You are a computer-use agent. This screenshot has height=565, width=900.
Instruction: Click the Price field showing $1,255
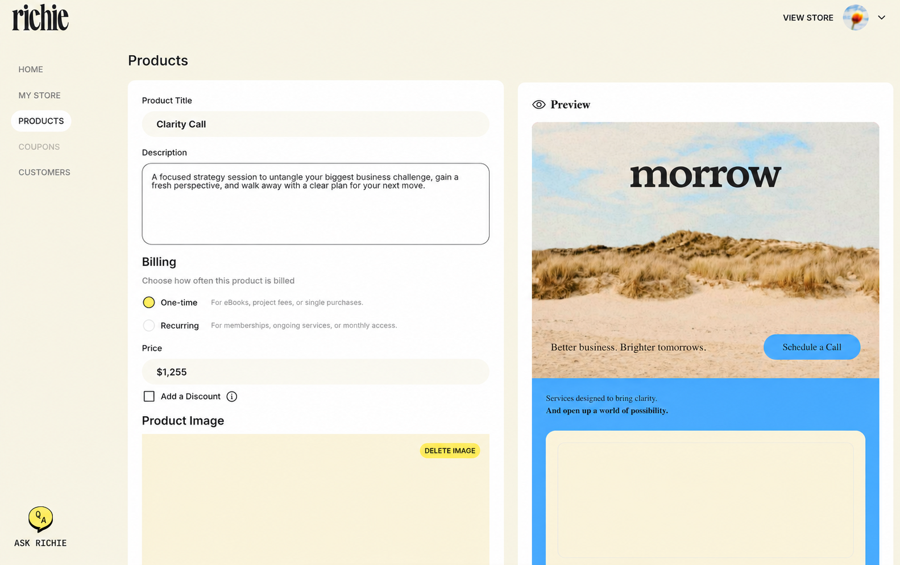point(316,372)
